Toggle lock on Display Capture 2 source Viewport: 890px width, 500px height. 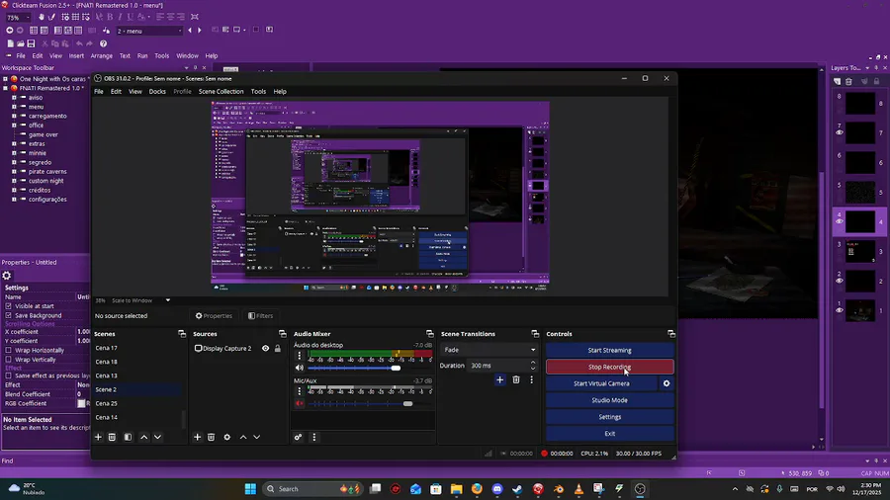[x=278, y=348]
